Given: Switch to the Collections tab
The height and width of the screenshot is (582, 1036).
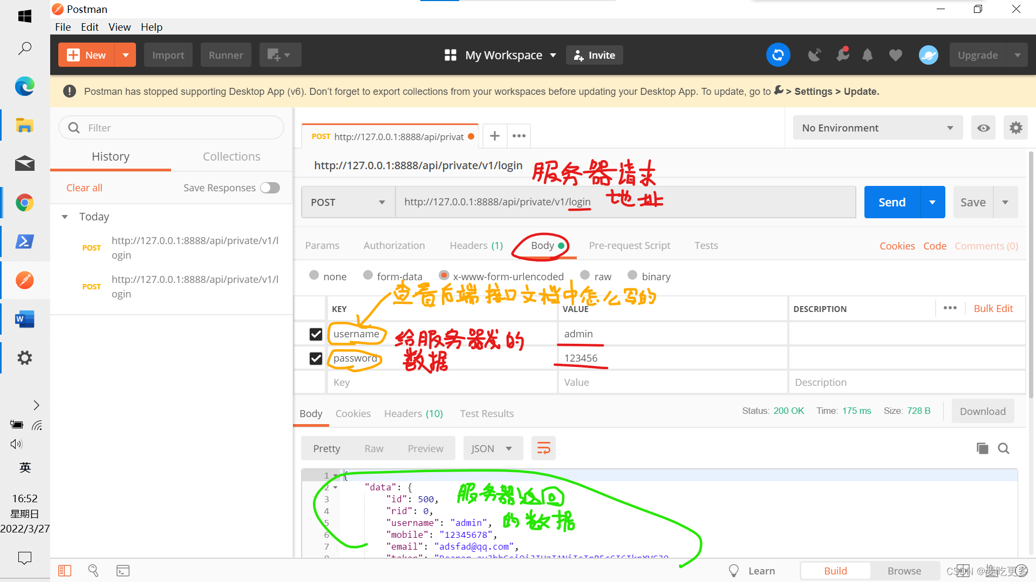Looking at the screenshot, I should point(231,156).
